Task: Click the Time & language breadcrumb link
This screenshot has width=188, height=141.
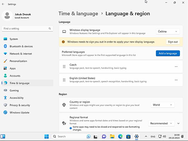Action: coord(78,14)
